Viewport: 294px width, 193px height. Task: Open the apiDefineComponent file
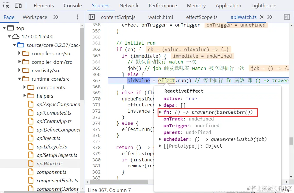[x=58, y=130]
